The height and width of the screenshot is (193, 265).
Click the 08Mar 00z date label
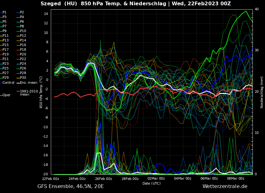(235, 179)
